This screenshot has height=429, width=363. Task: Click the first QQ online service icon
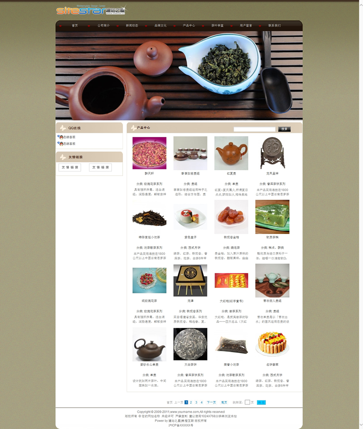[60, 137]
